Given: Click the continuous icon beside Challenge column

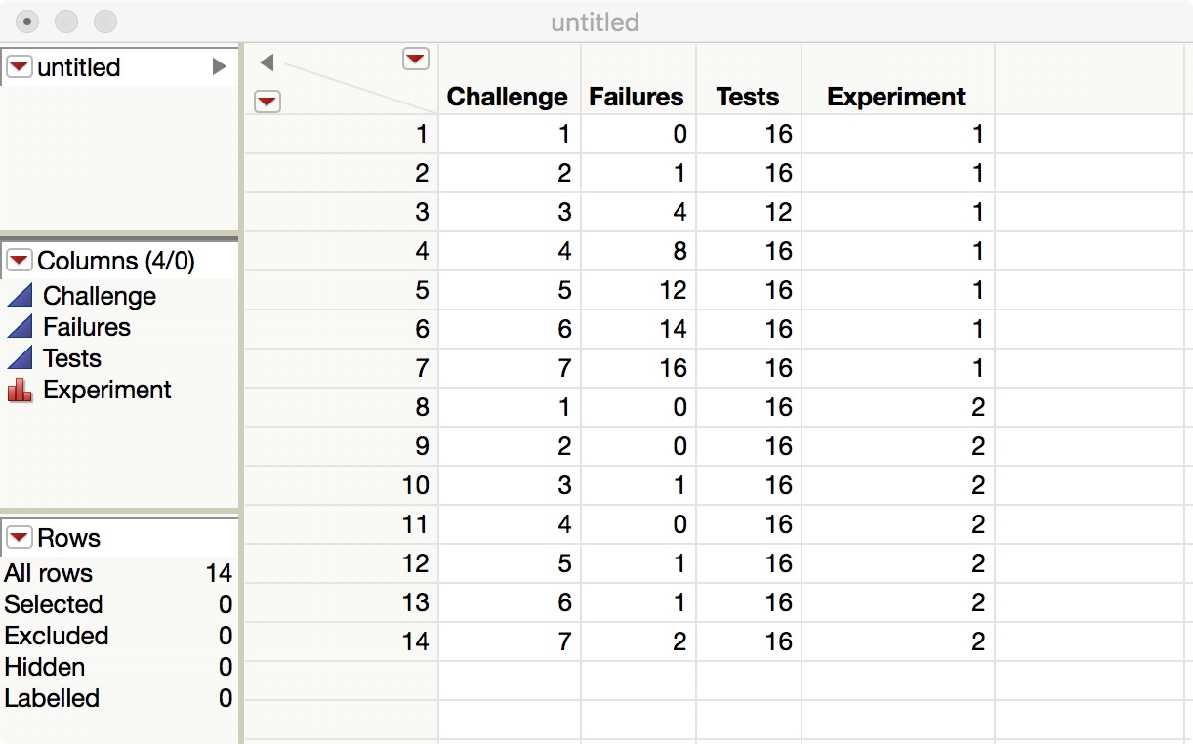Looking at the screenshot, I should click(x=20, y=296).
